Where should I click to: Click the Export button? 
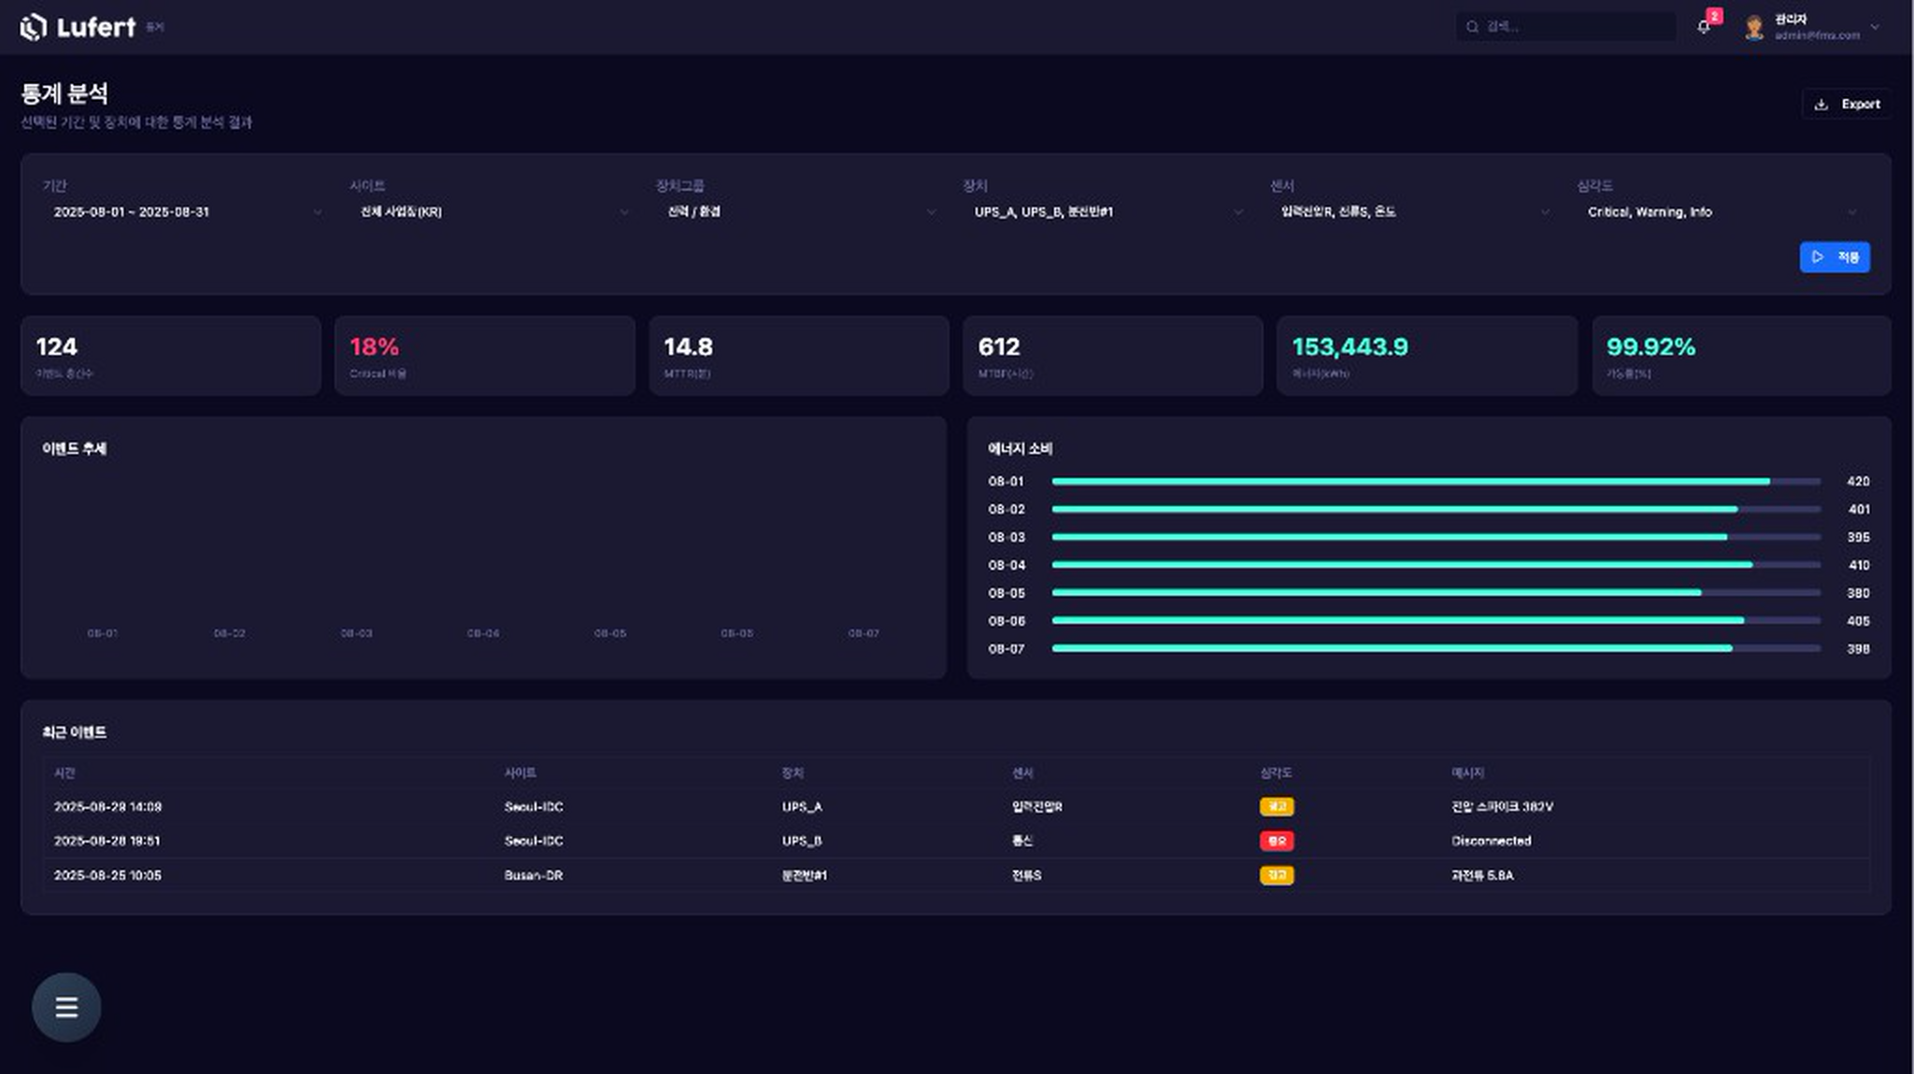point(1847,105)
